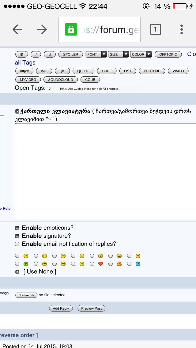Viewport: 196px width, 348px height.
Task: Click the Bold (B) formatting button
Action: [21, 55]
